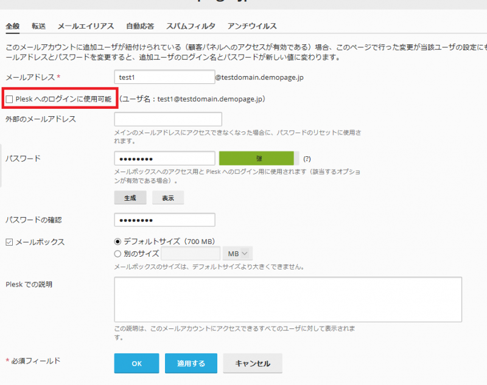Click the (?) password strength help icon
The height and width of the screenshot is (385, 487).
(x=307, y=159)
